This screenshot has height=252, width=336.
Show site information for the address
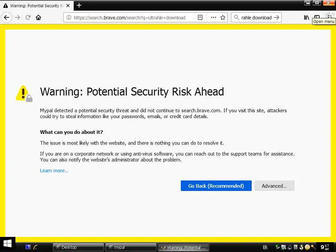[69, 18]
